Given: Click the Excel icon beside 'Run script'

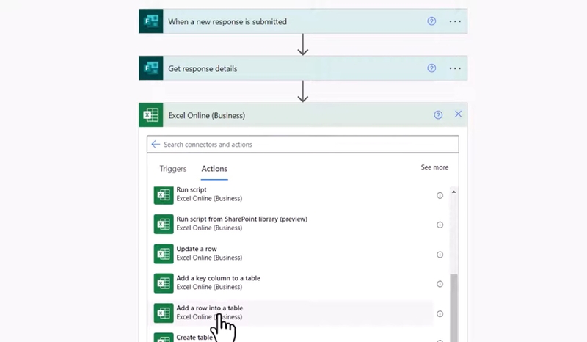Looking at the screenshot, I should click(x=164, y=194).
